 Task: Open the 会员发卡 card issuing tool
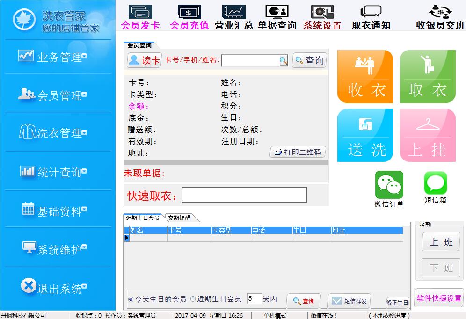140,16
